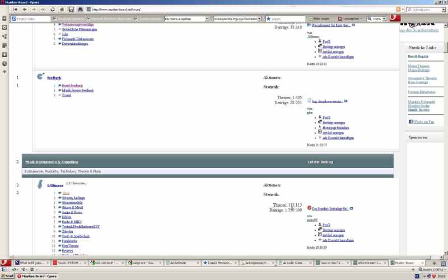Click the Fast Forward navigation button
The height and width of the screenshot is (280, 448).
pos(43,10)
